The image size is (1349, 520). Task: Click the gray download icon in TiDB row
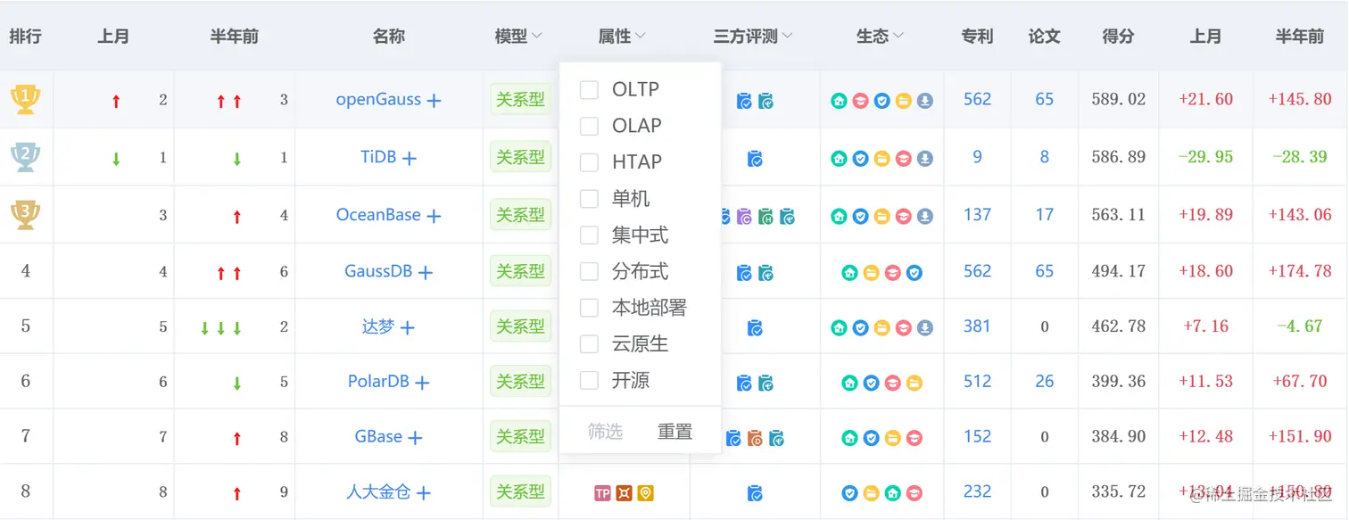click(925, 159)
